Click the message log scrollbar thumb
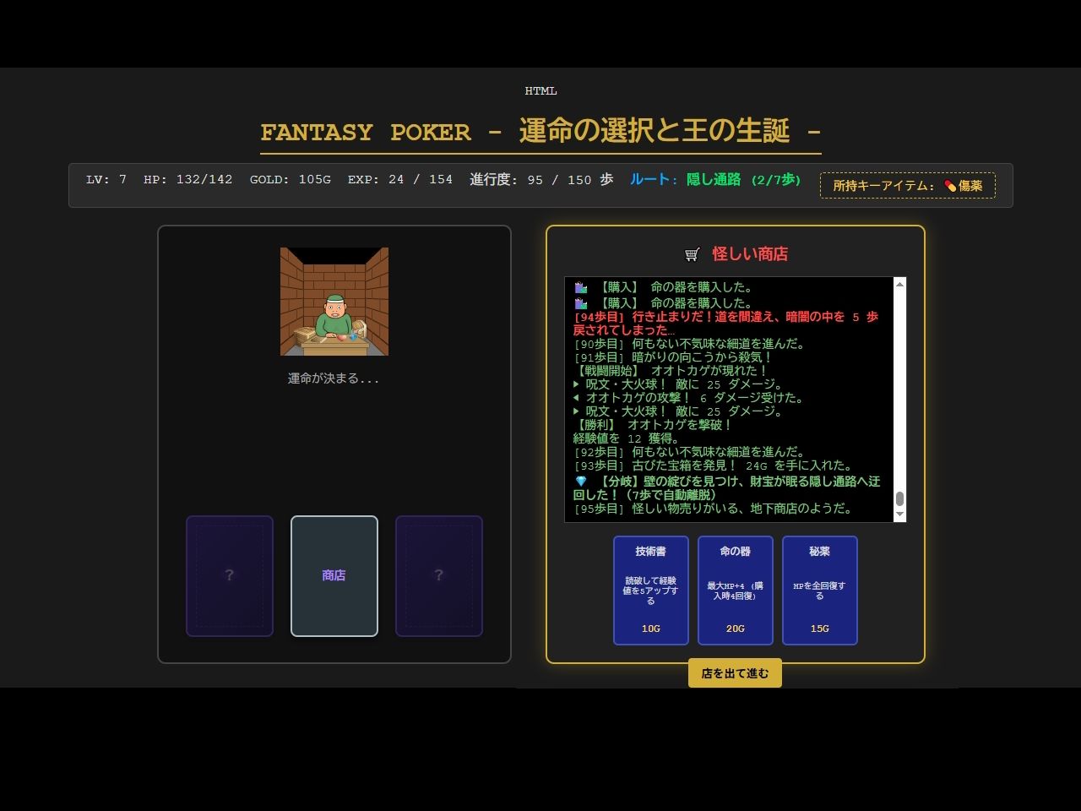This screenshot has height=811, width=1081. pyautogui.click(x=899, y=498)
